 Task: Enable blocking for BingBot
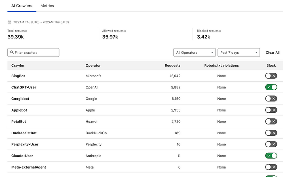tap(271, 76)
